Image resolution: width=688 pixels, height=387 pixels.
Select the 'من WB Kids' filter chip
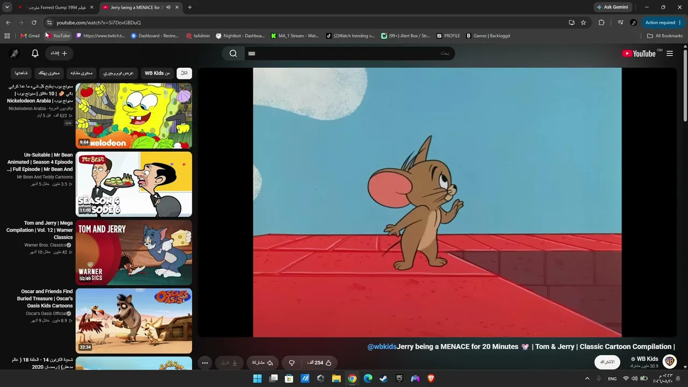(x=157, y=73)
